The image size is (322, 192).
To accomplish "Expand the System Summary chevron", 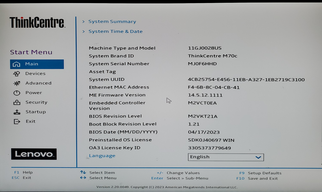I will click(83, 21).
